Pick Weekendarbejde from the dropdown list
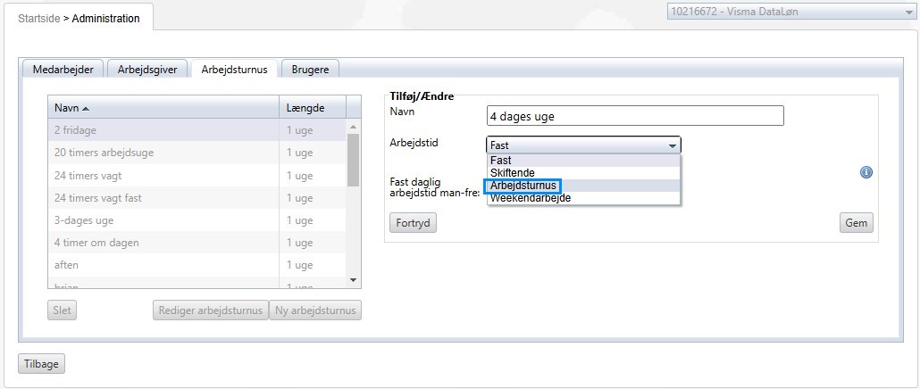 pyautogui.click(x=531, y=198)
